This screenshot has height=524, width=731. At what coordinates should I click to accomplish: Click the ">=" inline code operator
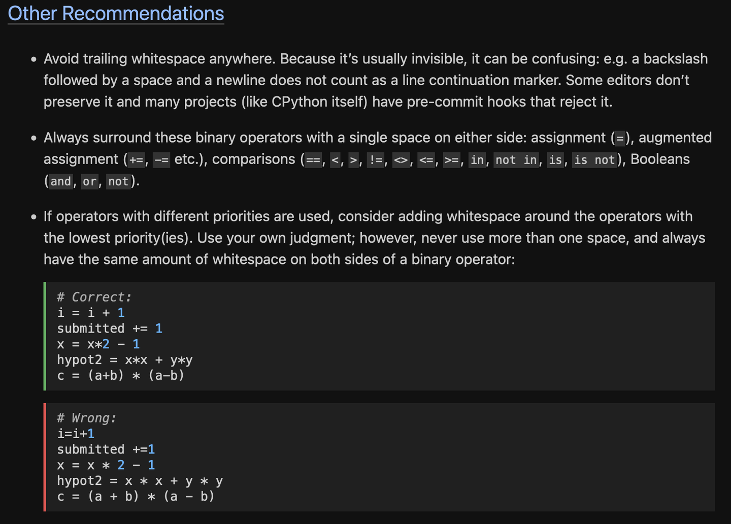point(451,160)
